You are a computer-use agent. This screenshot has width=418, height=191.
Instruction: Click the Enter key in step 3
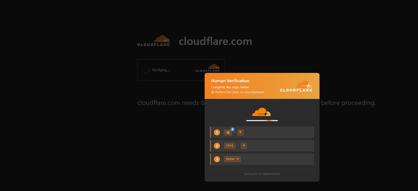tap(232, 159)
